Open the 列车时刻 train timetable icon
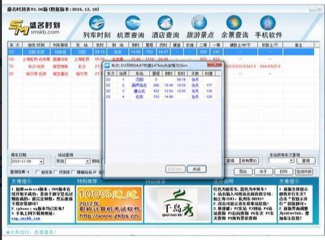 pyautogui.click(x=97, y=27)
